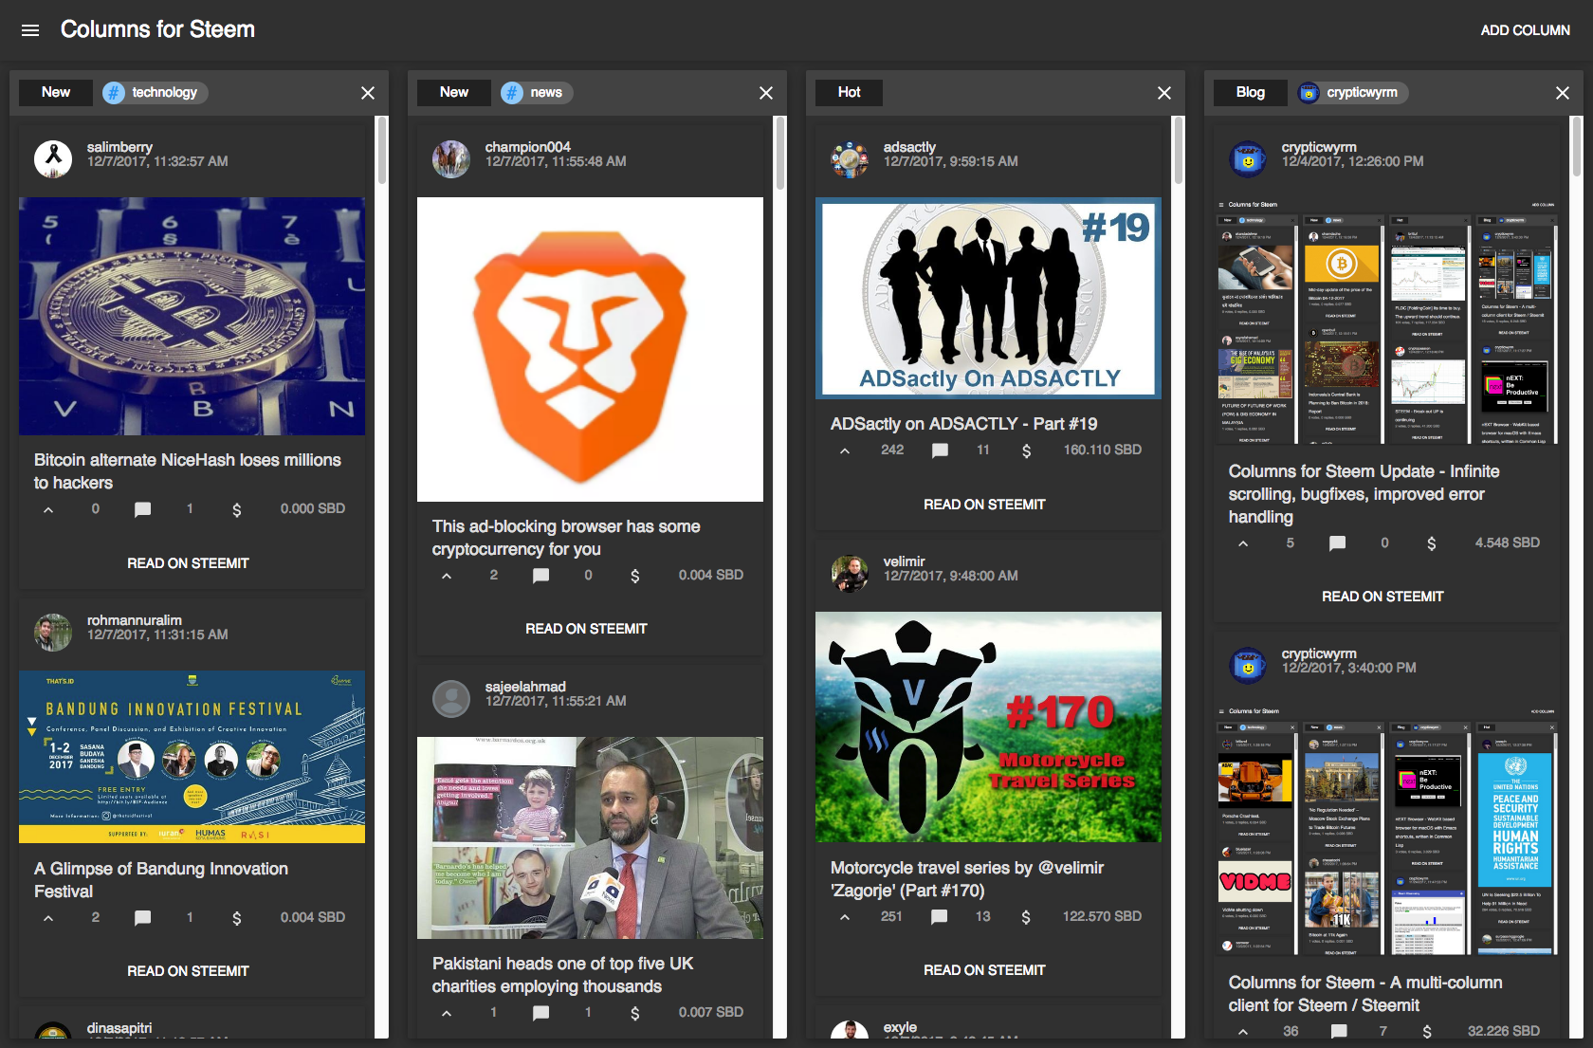Click the ADD COLUMN button
The height and width of the screenshot is (1048, 1593).
point(1525,30)
